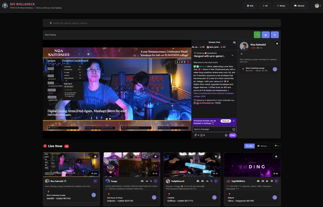The width and height of the screenshot is (323, 207).
Task: Focus the DJ, genre, venue search field
Action: point(162,23)
